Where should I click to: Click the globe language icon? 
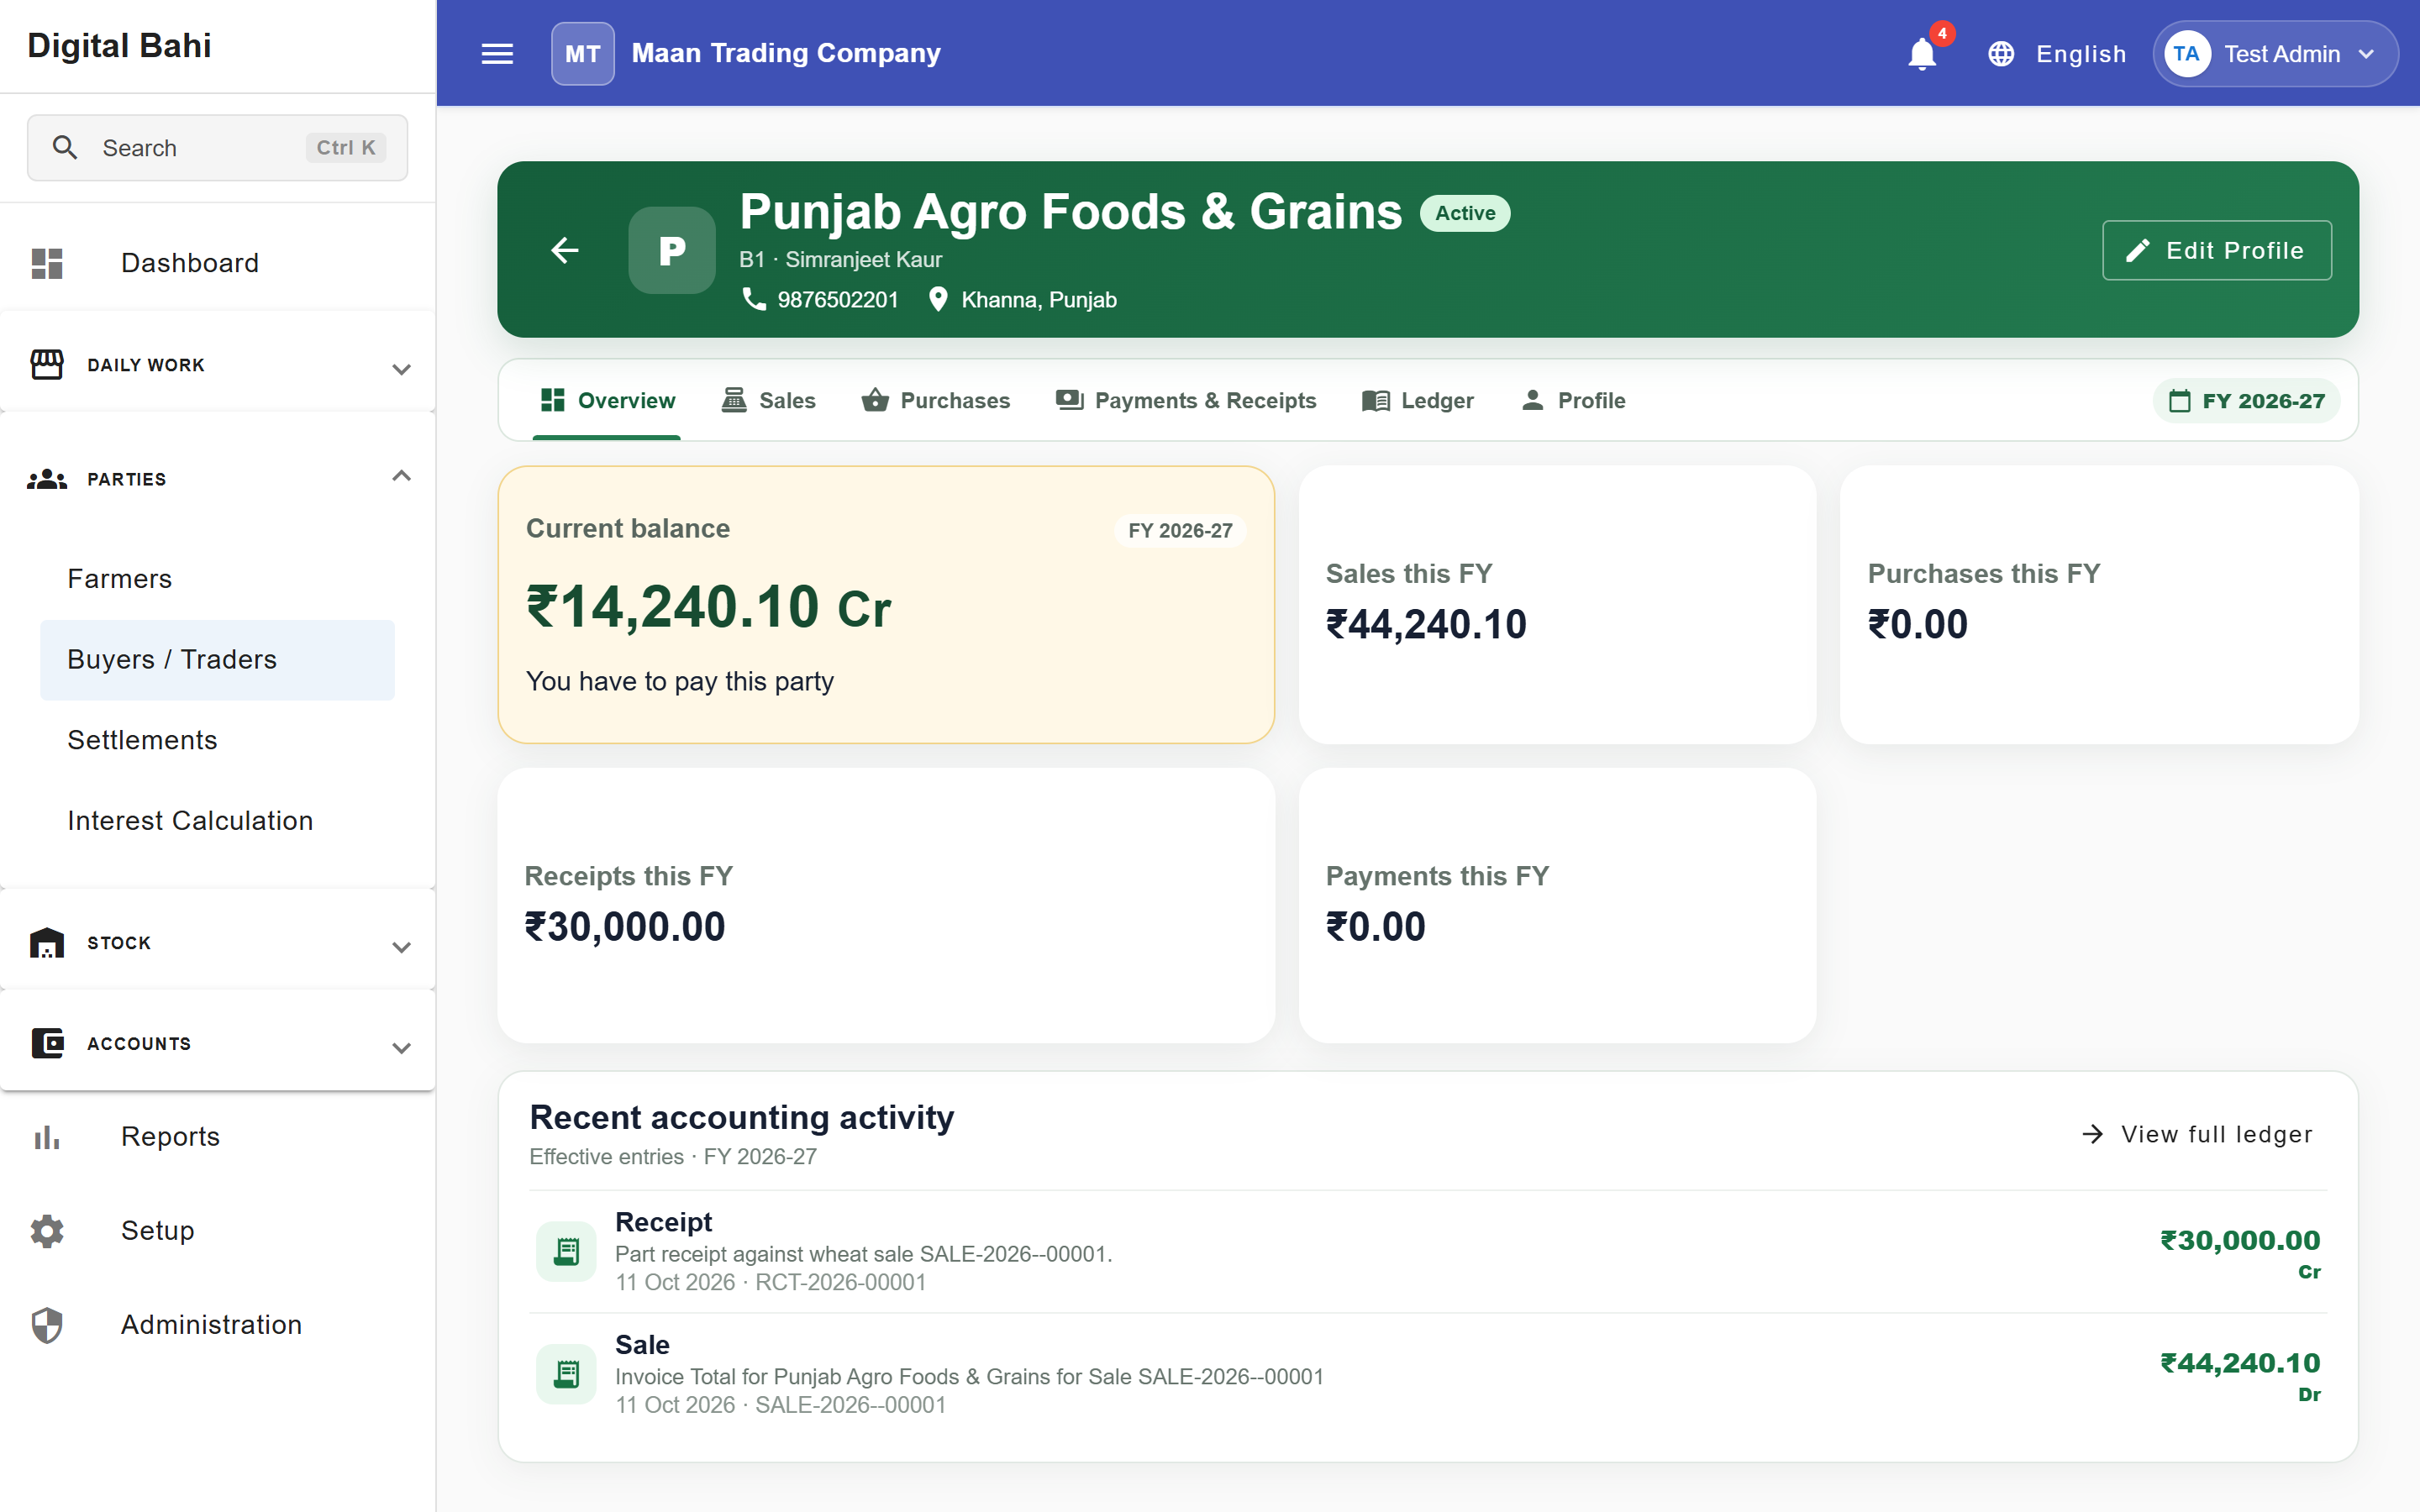point(2000,54)
